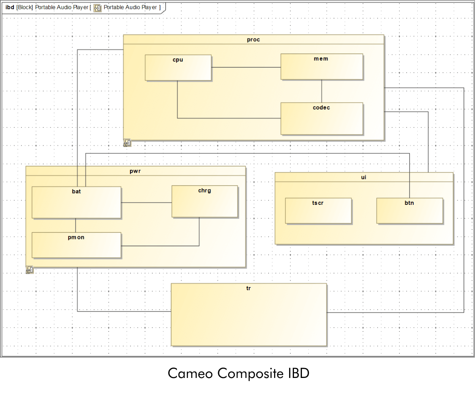Click the diagram navigation icon on proc block

(x=127, y=142)
